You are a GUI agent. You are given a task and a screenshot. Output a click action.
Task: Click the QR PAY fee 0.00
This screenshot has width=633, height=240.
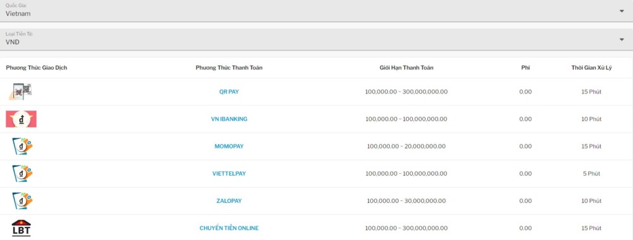(525, 92)
